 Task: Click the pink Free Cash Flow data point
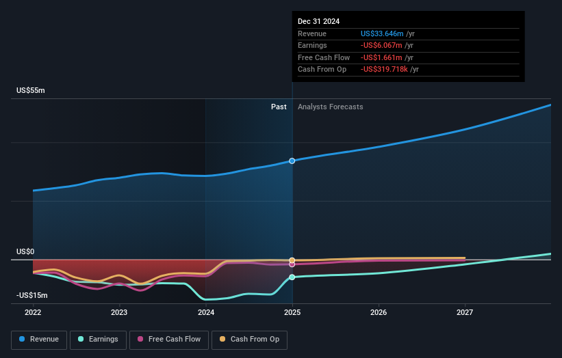[292, 264]
